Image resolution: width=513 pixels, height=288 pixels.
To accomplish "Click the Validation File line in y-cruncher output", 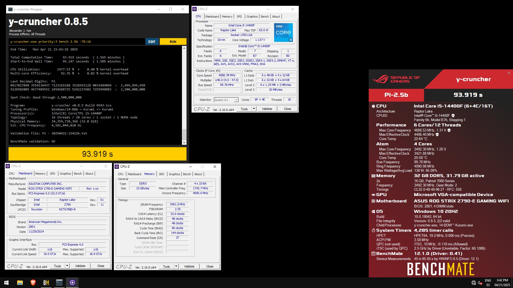I will 49,133.
